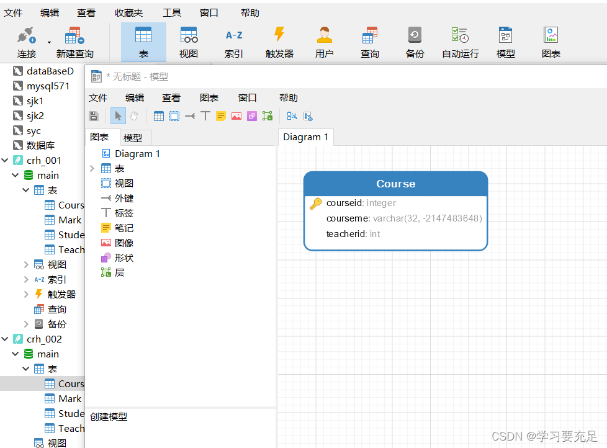Switch to the 模型 tab

tap(133, 138)
